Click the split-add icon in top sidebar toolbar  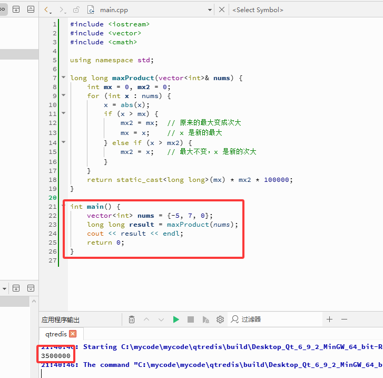coord(16,9)
